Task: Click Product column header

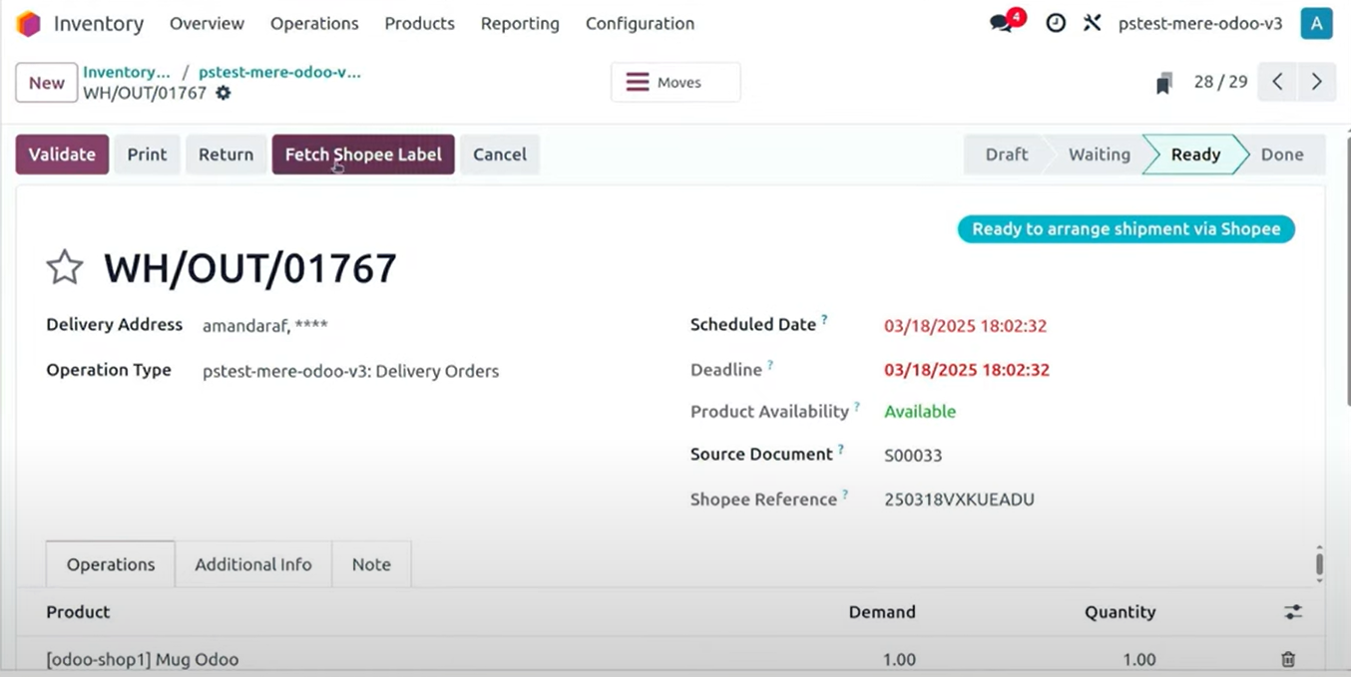Action: point(78,612)
